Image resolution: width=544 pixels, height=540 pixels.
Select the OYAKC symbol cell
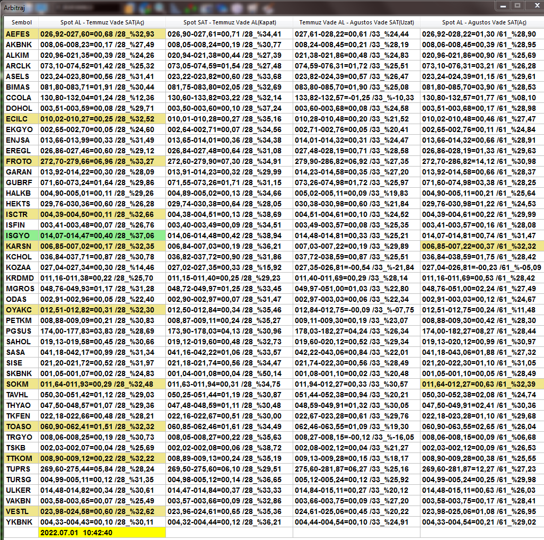click(21, 310)
